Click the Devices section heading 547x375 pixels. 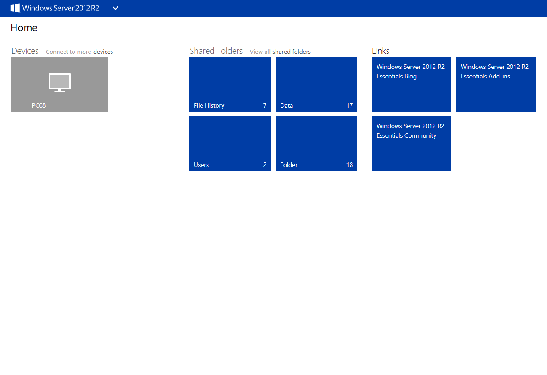[25, 51]
